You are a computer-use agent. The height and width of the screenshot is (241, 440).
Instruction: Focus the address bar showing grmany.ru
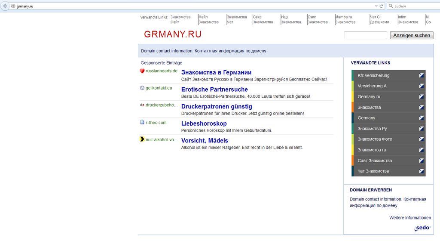pos(194,6)
